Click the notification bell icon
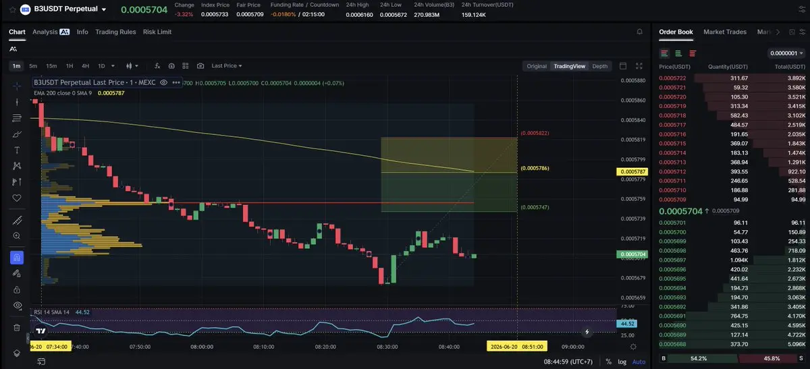The height and width of the screenshot is (369, 810). pos(639,32)
